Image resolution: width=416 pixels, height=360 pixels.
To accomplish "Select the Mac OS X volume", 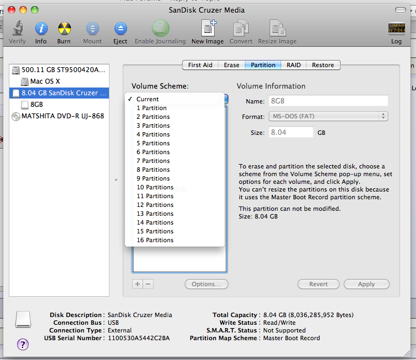I will 59,81.
